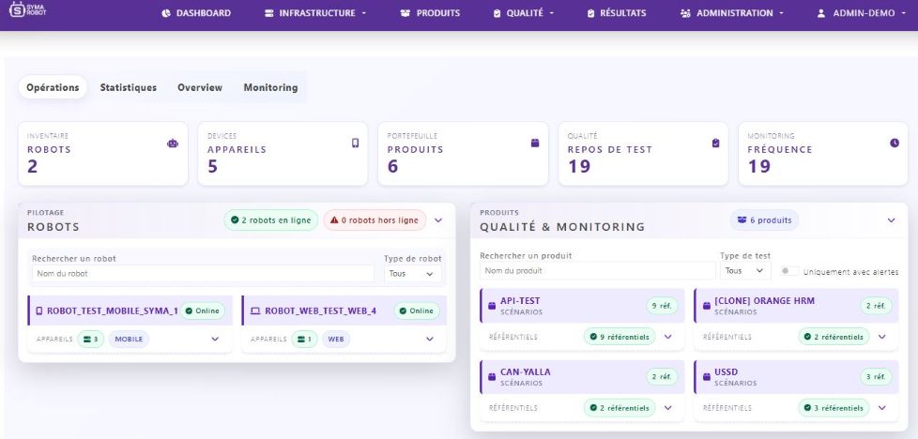
Task: Switch to the Monitoring tab
Action: (270, 87)
